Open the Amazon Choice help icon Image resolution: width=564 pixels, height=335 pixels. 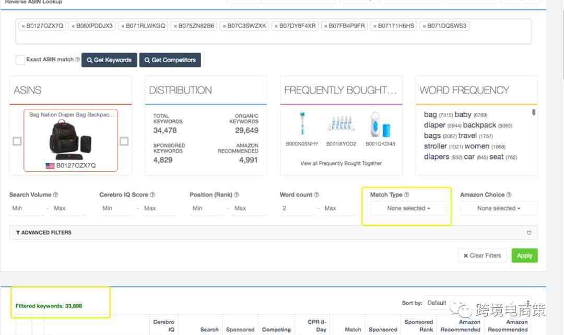pos(509,194)
